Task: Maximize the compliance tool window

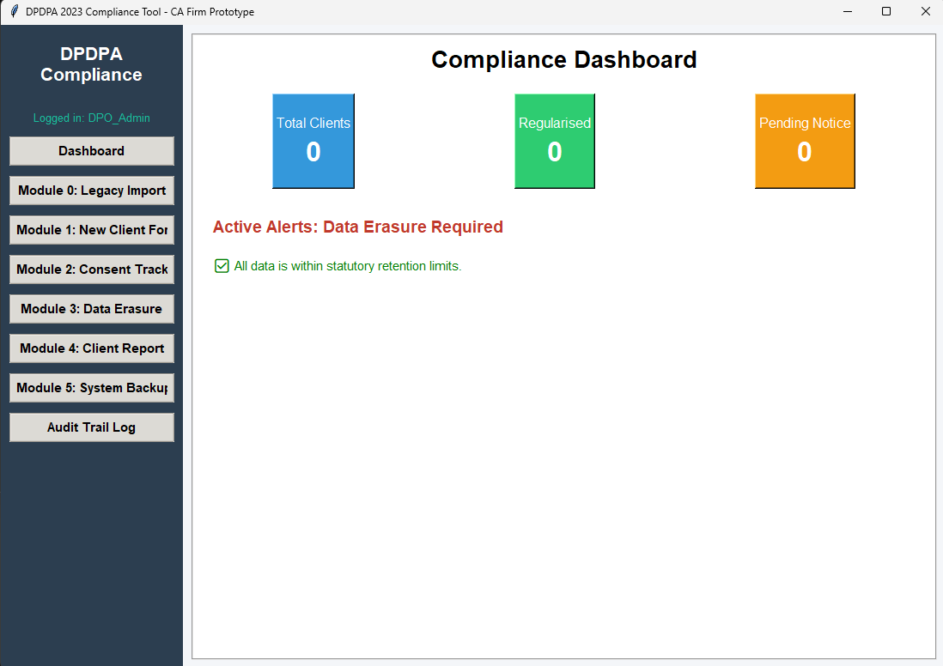Action: coord(886,12)
